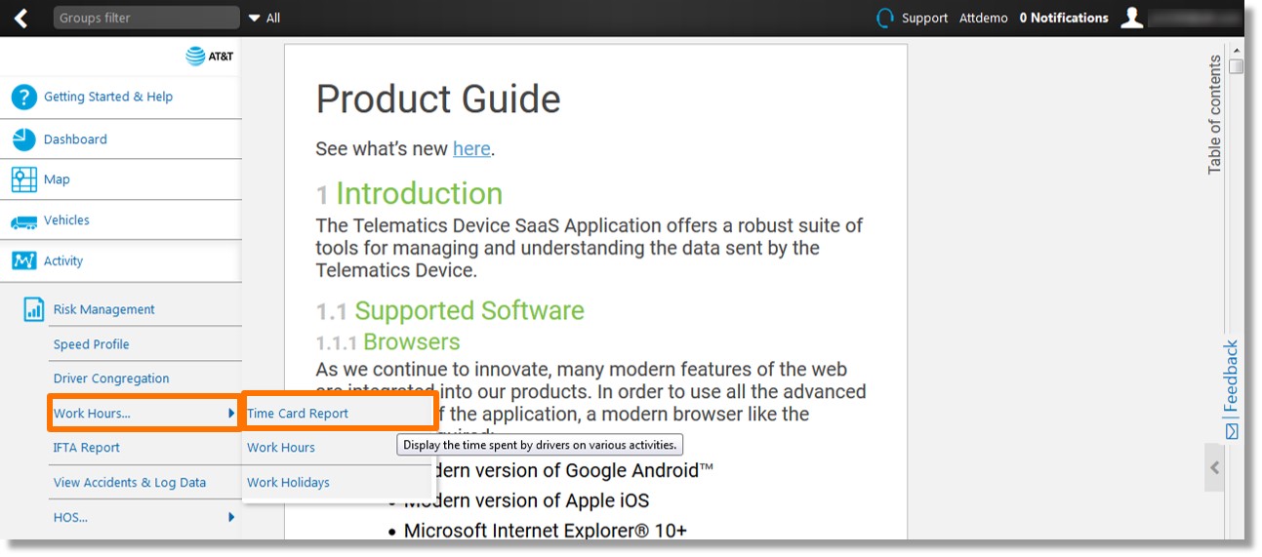
Task: Open Driver Congregation
Action: (111, 378)
